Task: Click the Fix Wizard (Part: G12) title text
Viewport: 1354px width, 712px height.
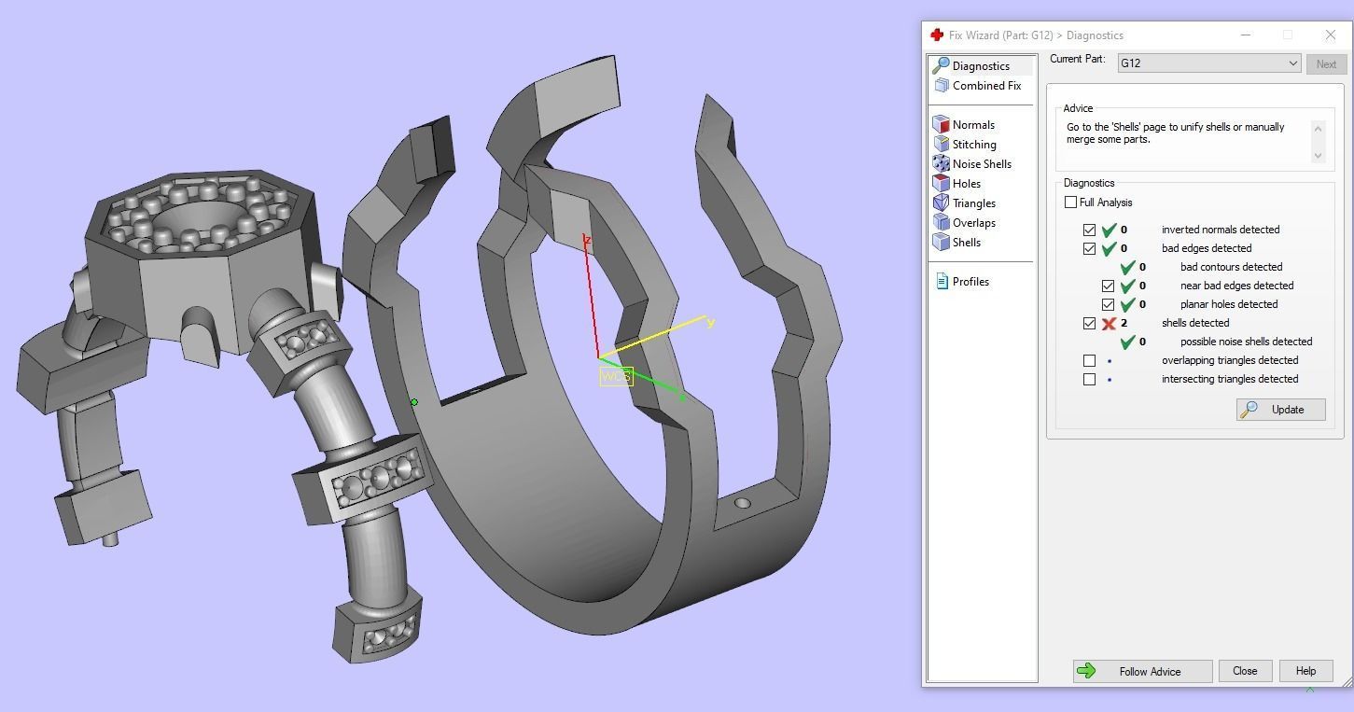Action: tap(1036, 35)
